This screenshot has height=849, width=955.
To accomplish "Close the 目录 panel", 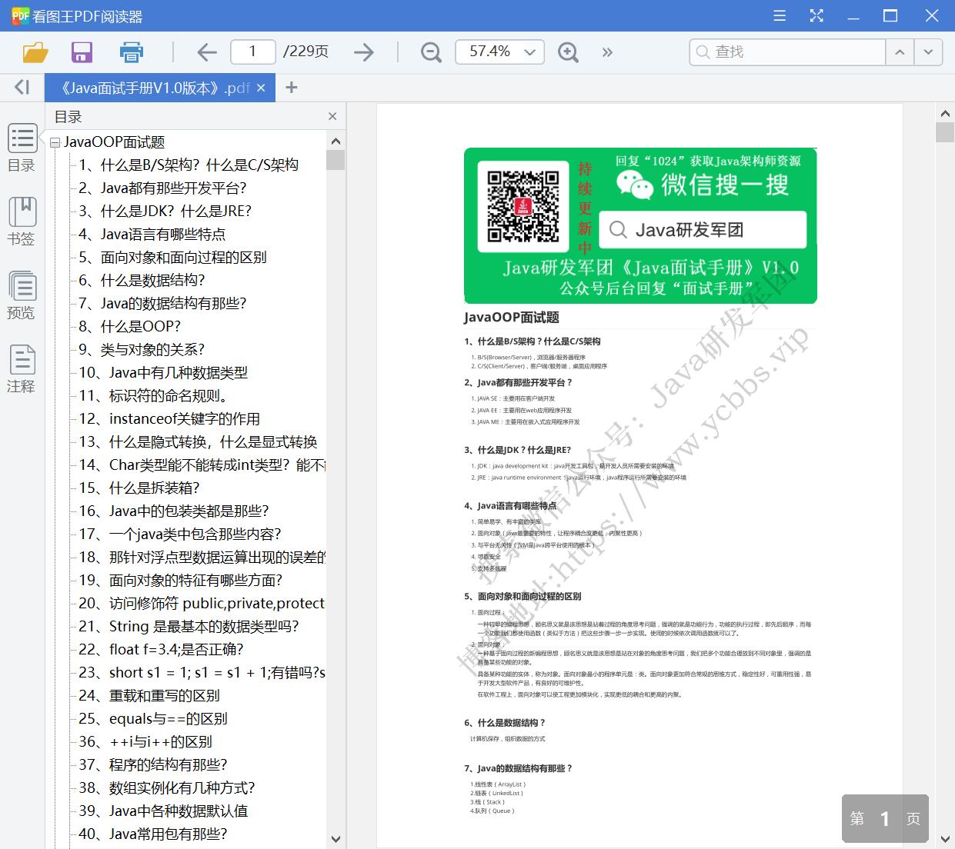I will 332,116.
